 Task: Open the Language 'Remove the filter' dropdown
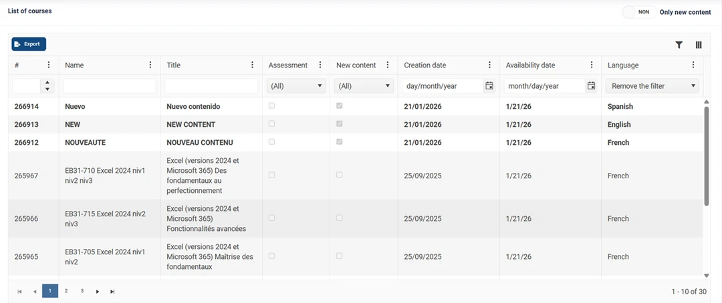652,86
